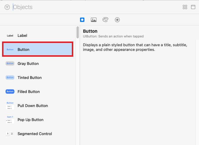Viewport: 199px width, 145px height.
Task: Click the Gray Button preview icon
Action: coord(10,63)
